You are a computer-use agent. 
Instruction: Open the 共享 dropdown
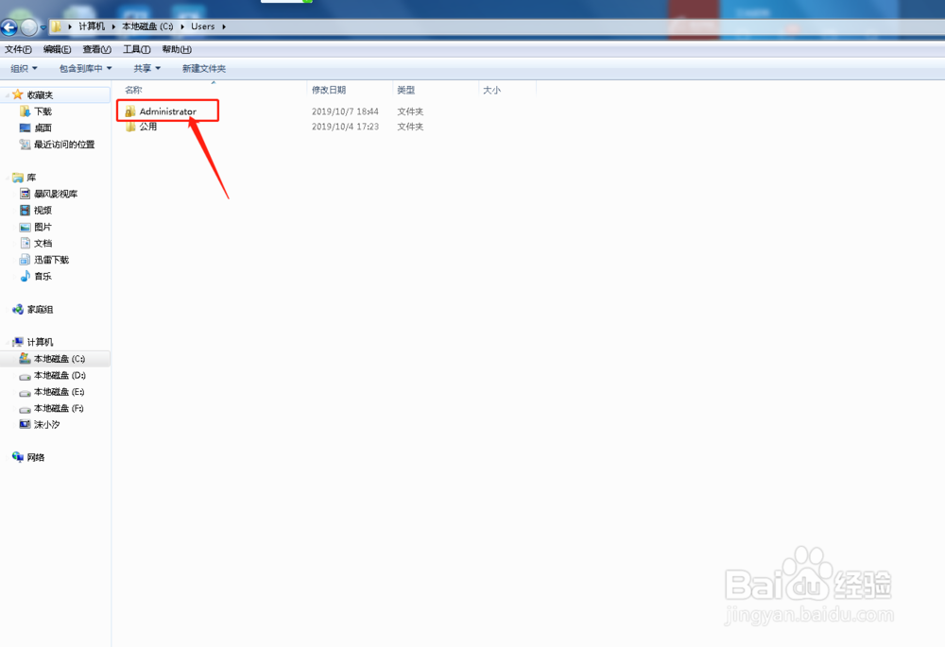[x=147, y=69]
